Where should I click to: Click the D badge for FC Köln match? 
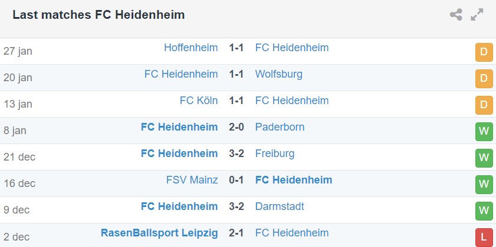click(484, 105)
